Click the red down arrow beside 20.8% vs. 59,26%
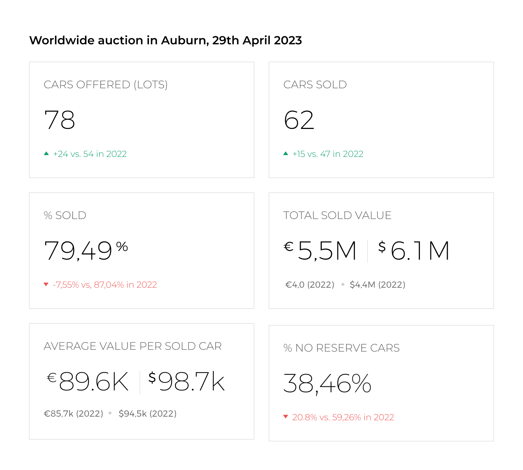 pyautogui.click(x=285, y=417)
